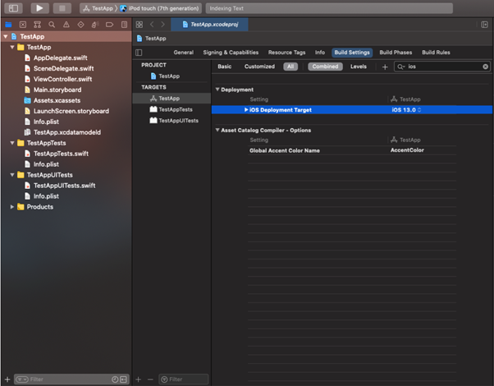This screenshot has width=494, height=386.
Task: Show the Project navigator folder icon
Action: point(8,25)
